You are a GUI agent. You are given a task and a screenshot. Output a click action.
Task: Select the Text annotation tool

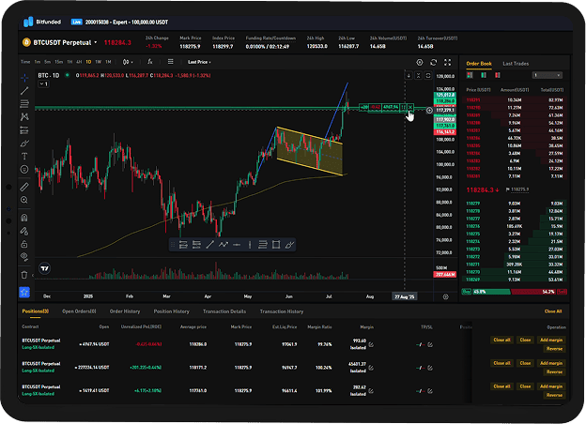pos(25,158)
